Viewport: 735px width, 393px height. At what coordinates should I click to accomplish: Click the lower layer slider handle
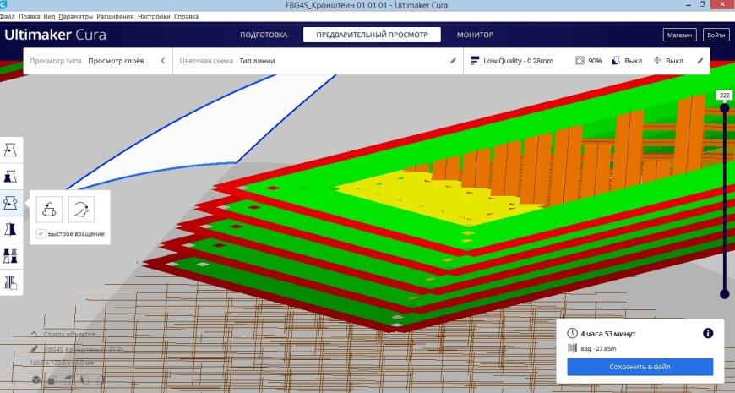pyautogui.click(x=725, y=294)
